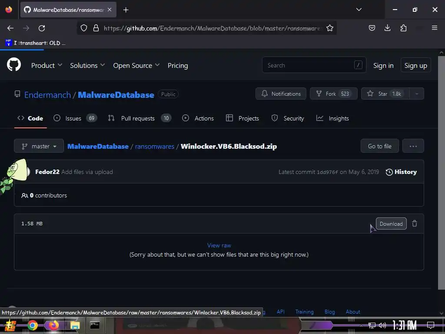Viewport: 445px width, 334px height.
Task: Click the Firefox taskbar icon
Action: [53, 325]
